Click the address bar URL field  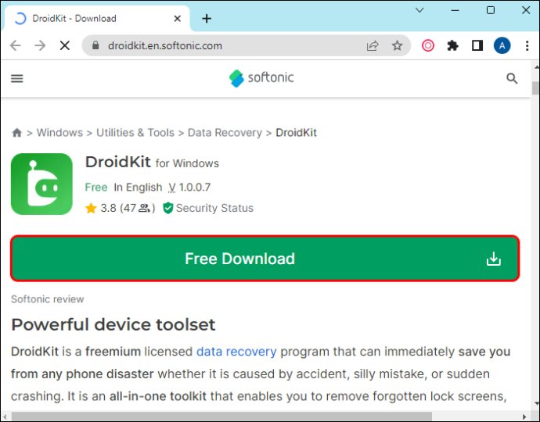click(x=227, y=45)
